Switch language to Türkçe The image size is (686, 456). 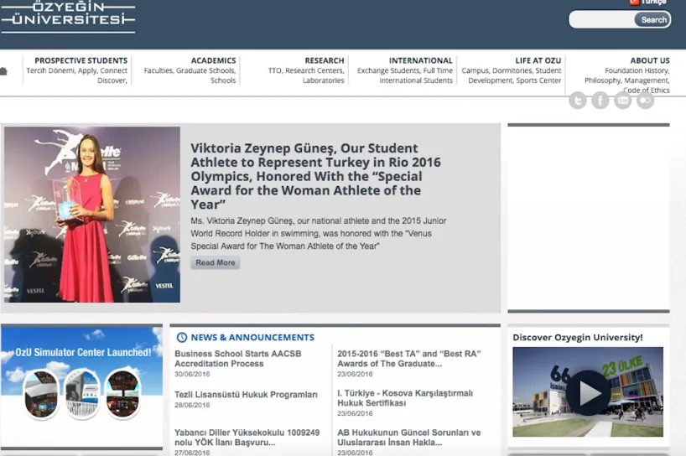tap(648, 3)
